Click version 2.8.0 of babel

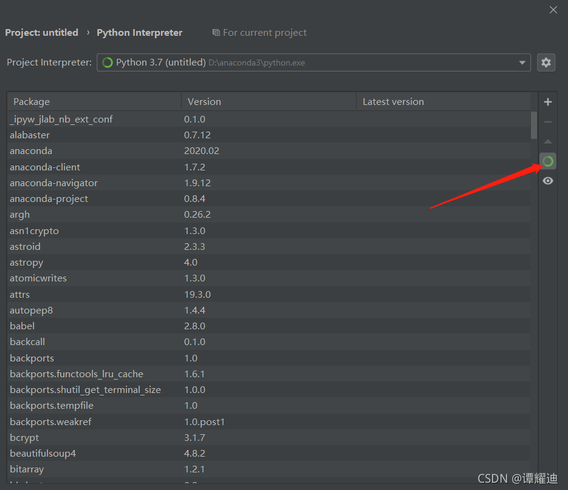(x=194, y=326)
